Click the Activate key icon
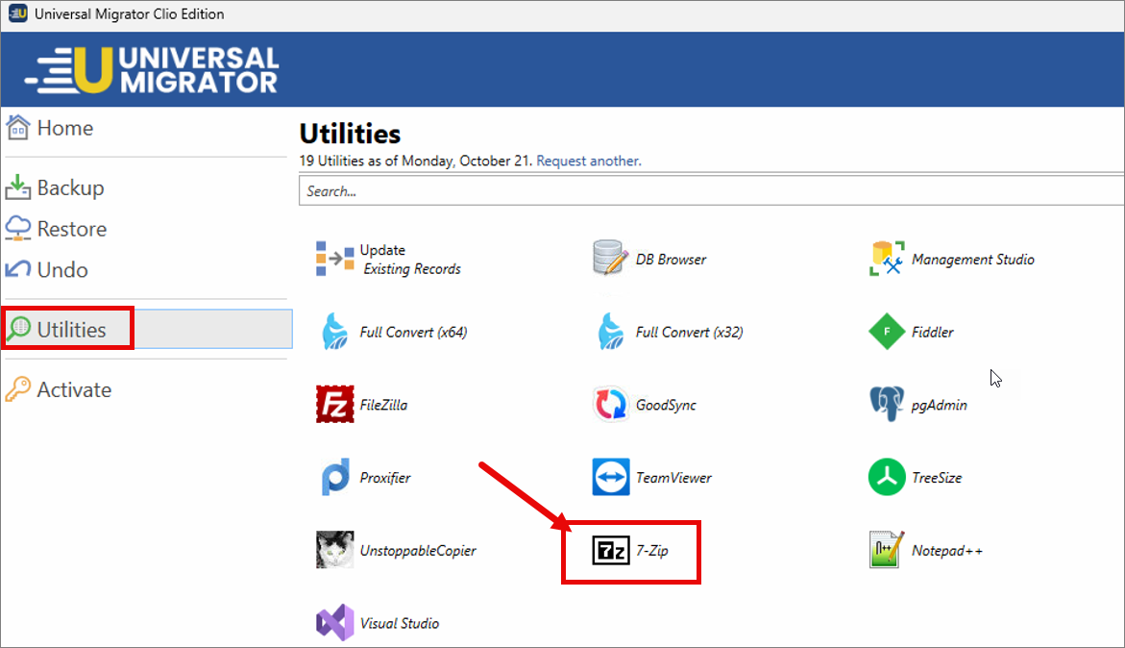Viewport: 1125px width, 648px height. tap(18, 389)
